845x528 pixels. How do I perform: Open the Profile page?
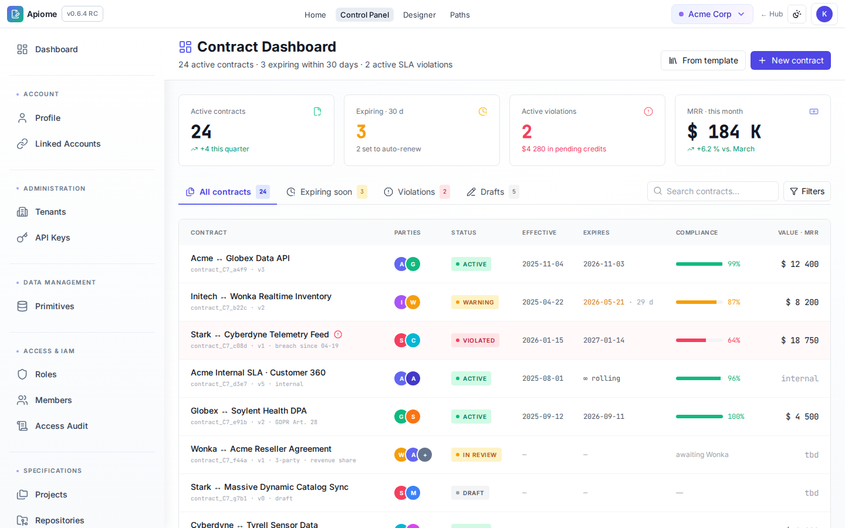tap(82, 118)
